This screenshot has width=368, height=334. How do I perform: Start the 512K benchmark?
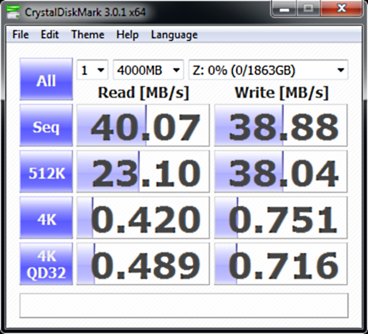click(46, 172)
